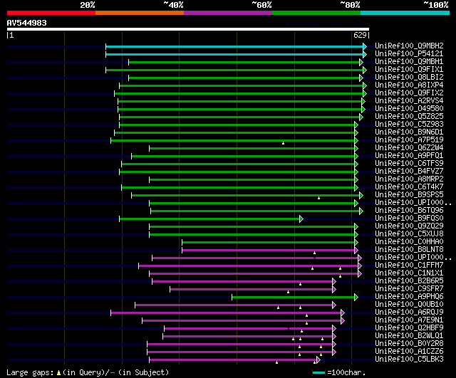456x378 pixels.
Task: Select the UniRef100_A9PHQ6 label
Action: (x=409, y=297)
